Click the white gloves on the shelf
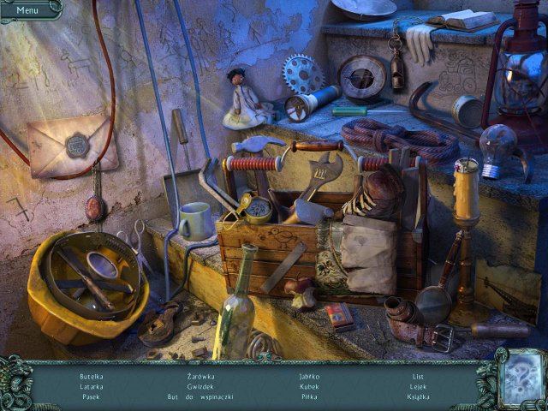This screenshot has width=548, height=411. 420,44
